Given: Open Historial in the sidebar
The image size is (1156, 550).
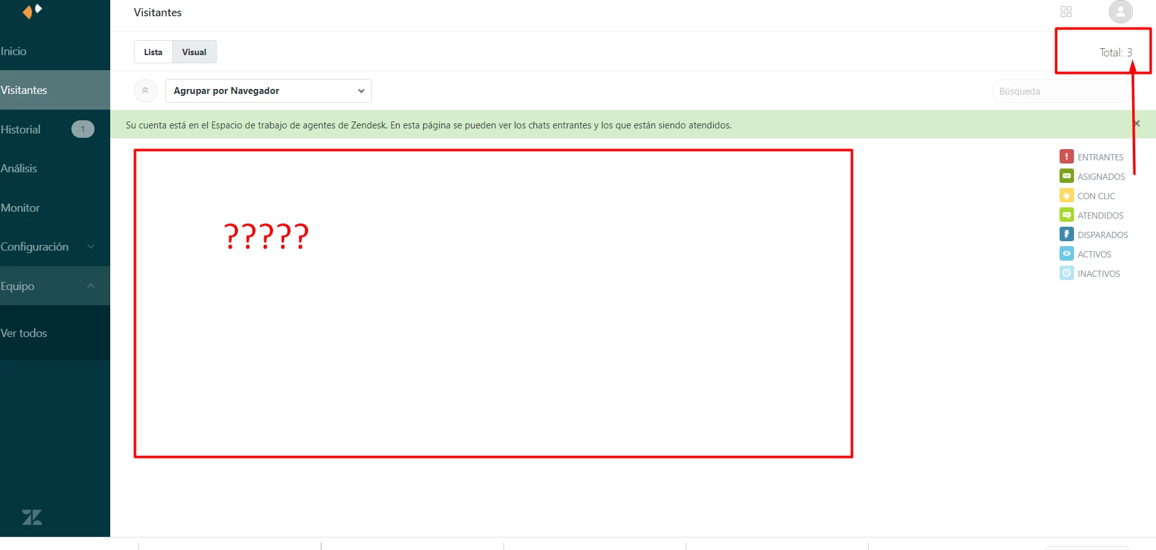Looking at the screenshot, I should point(55,130).
